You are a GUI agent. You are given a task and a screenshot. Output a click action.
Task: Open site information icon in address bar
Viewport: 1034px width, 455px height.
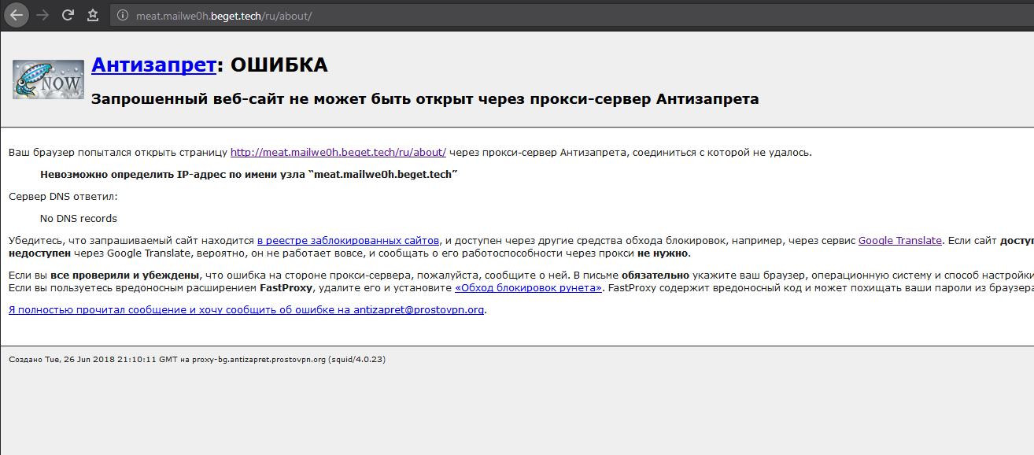120,16
